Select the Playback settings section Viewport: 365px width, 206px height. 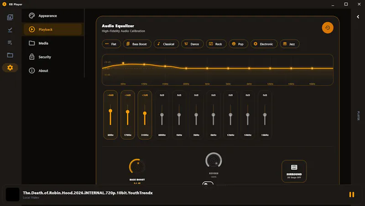tap(53, 29)
